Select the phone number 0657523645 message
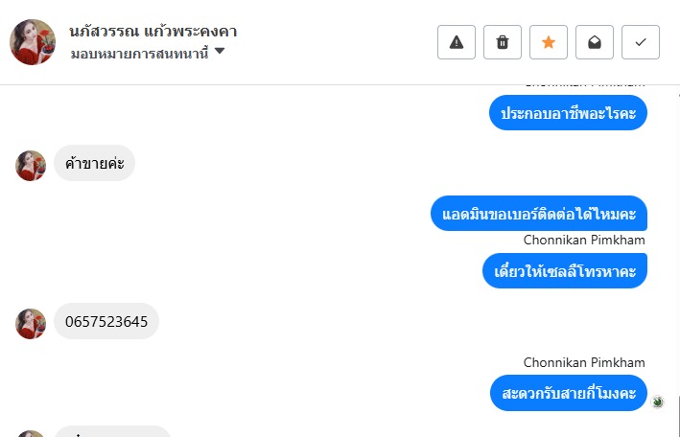 pos(106,322)
